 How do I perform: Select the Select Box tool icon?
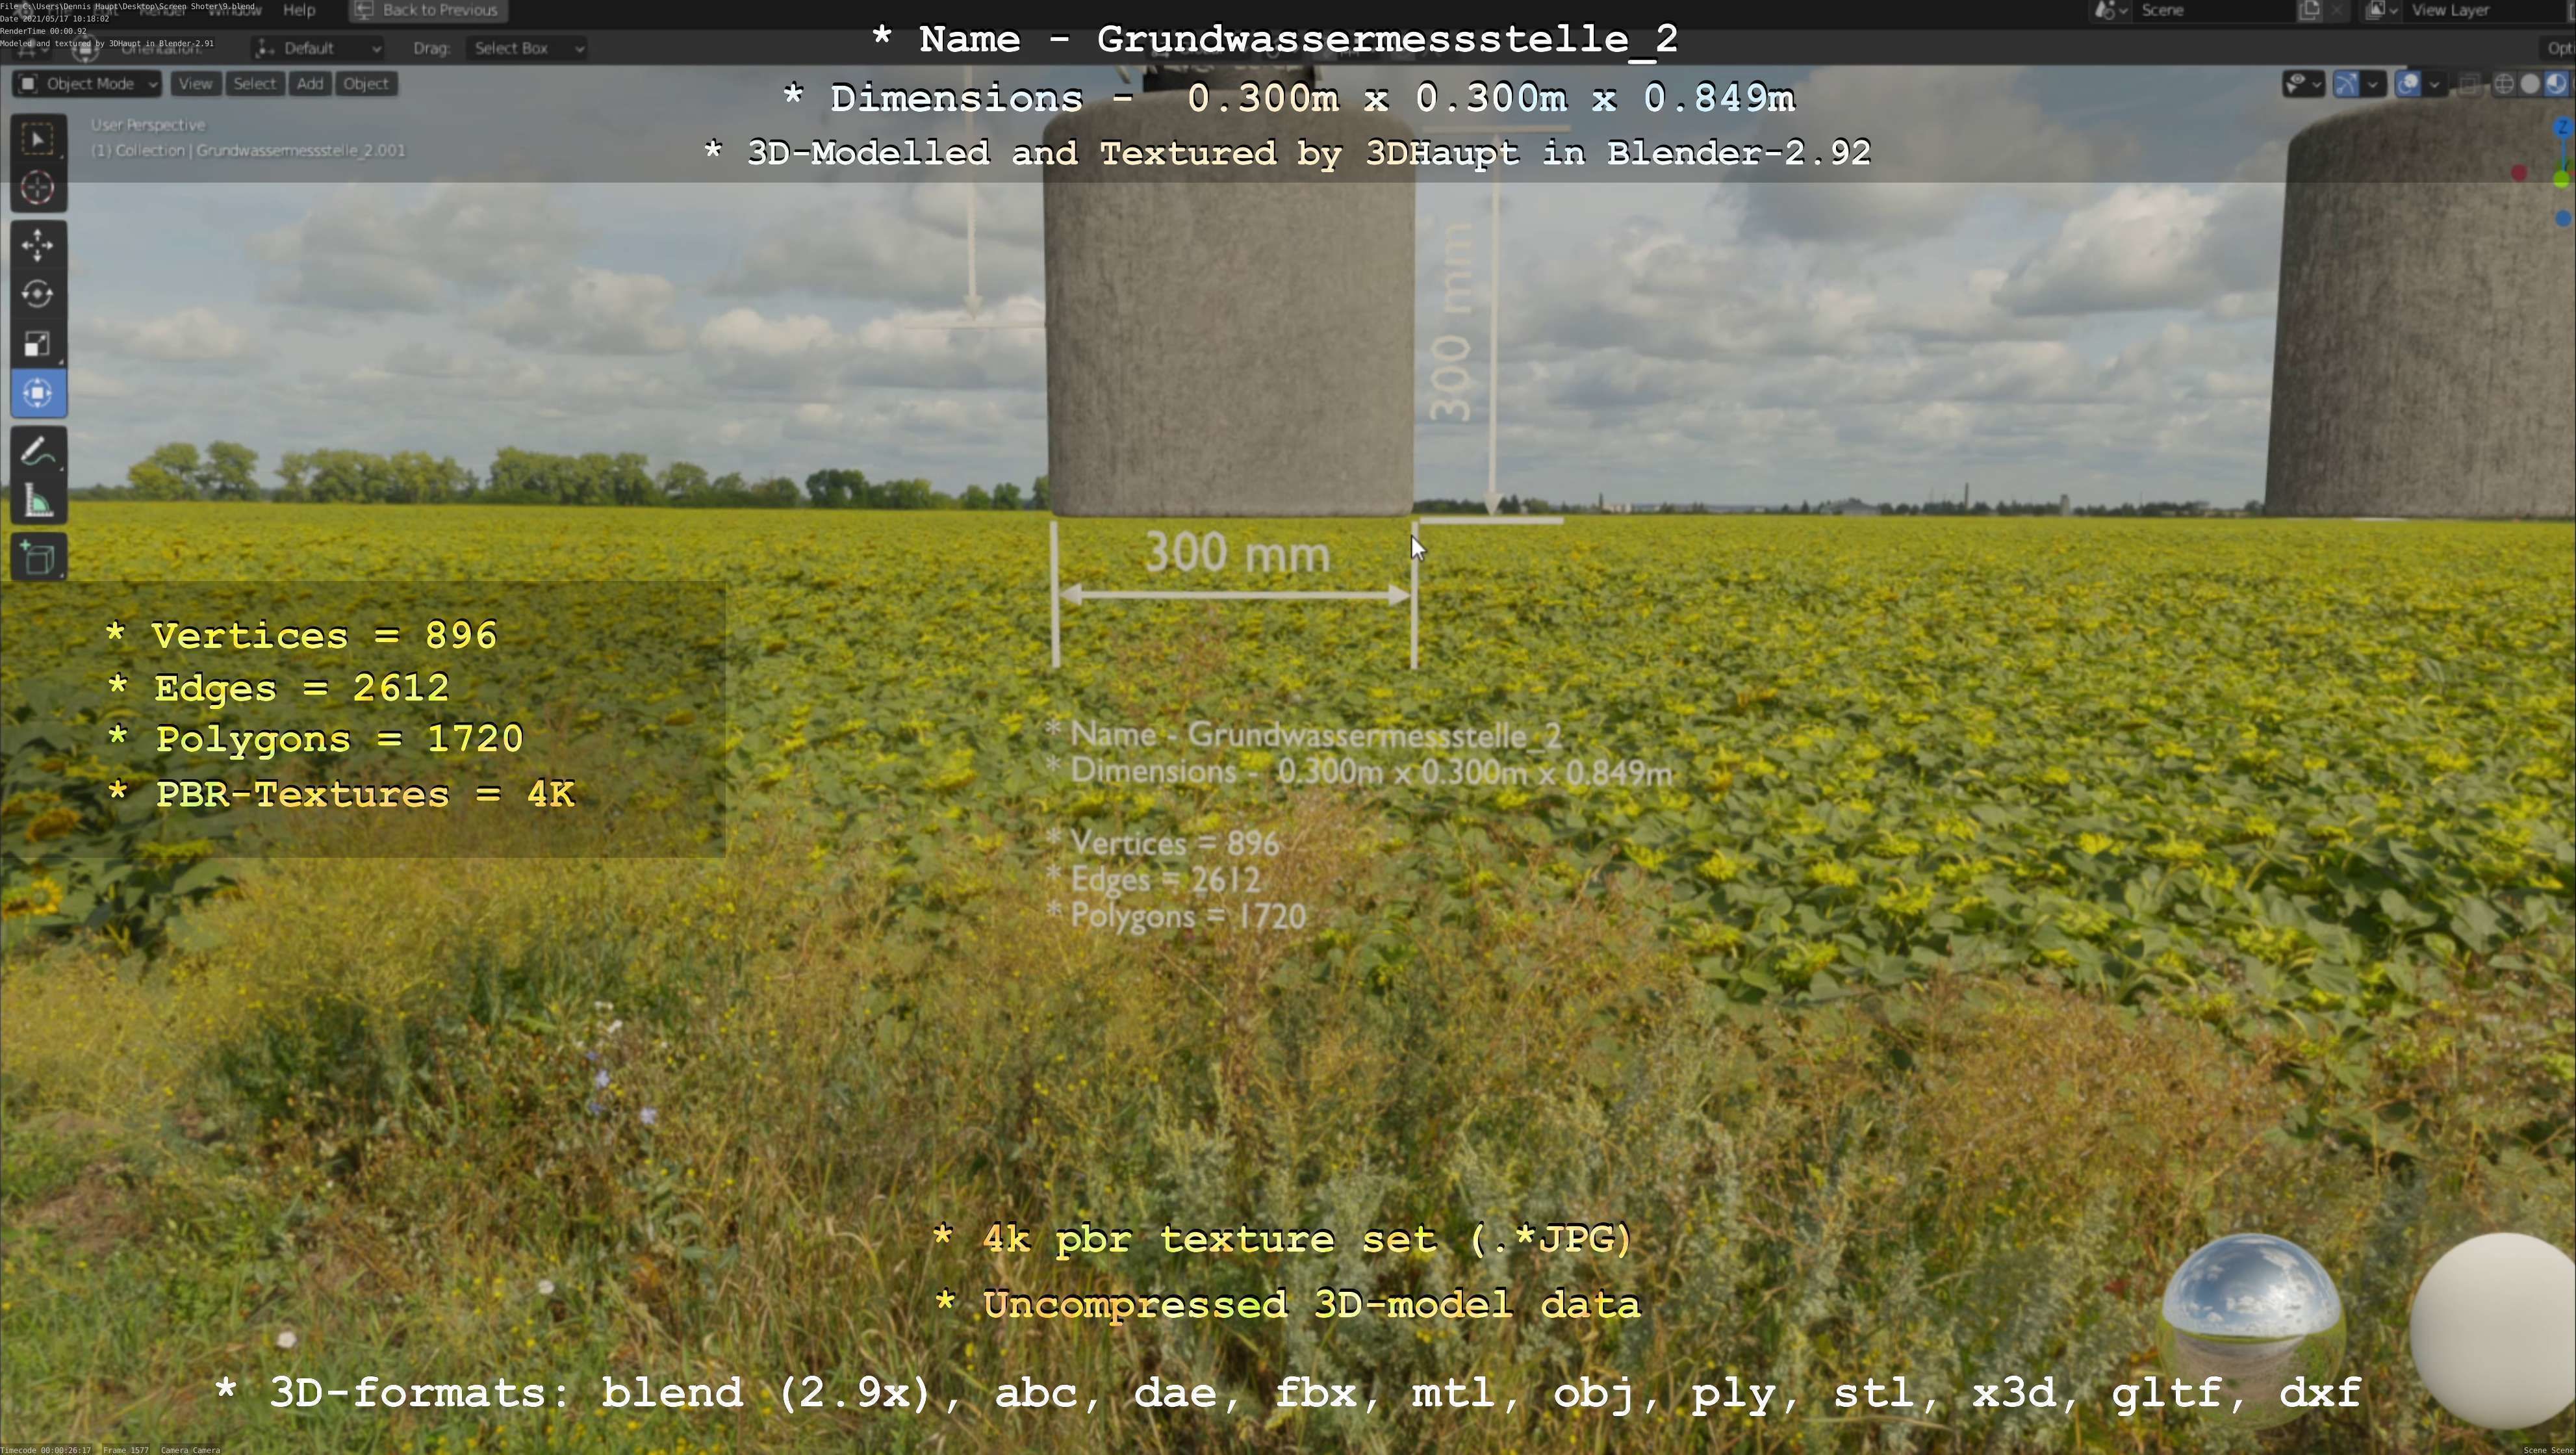[x=38, y=139]
